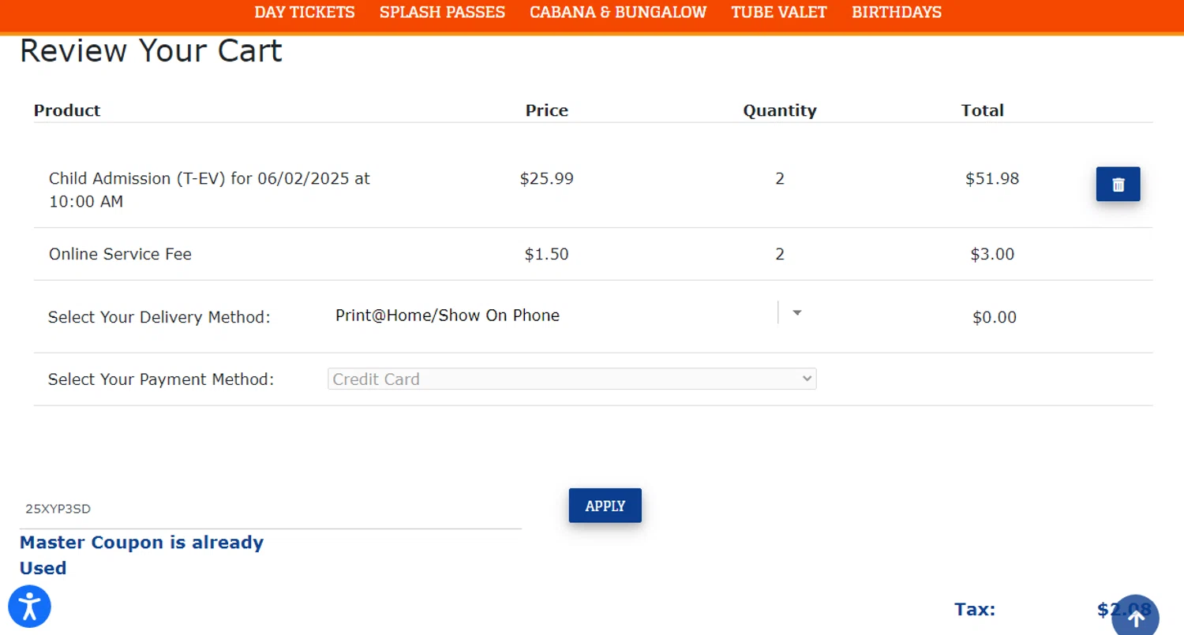The image size is (1184, 635).
Task: Navigate to Birthdays
Action: coord(897,13)
